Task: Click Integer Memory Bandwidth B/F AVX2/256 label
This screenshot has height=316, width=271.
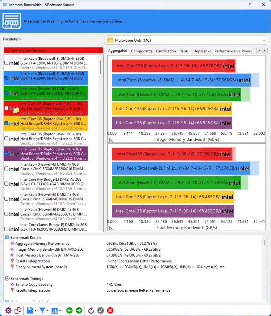Action: [x=49, y=249]
